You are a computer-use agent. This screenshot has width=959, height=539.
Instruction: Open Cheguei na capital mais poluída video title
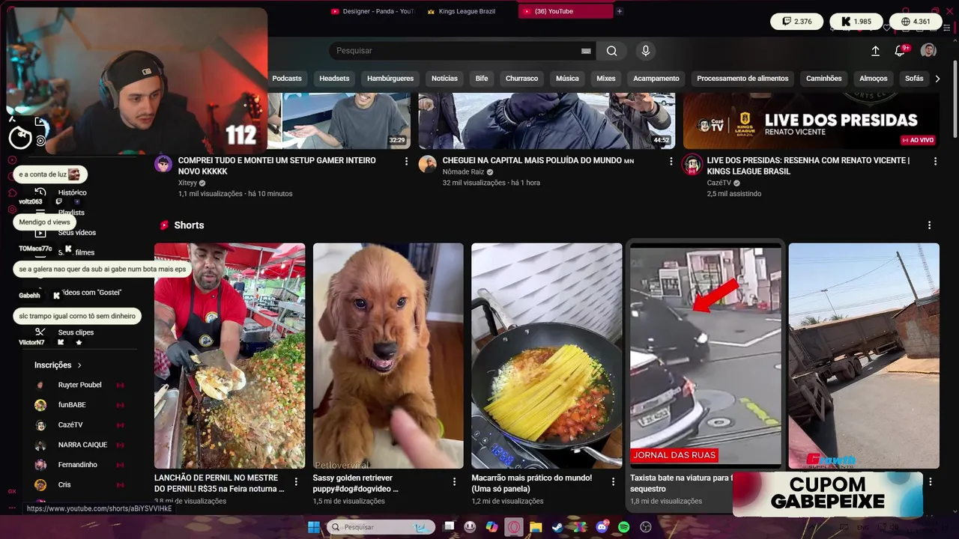pyautogui.click(x=538, y=160)
